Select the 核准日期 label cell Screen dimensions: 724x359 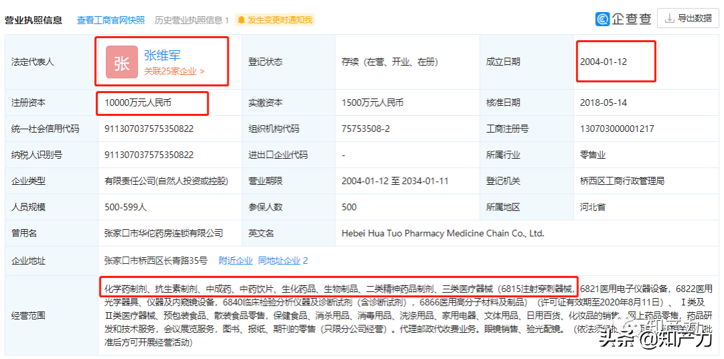pos(527,102)
